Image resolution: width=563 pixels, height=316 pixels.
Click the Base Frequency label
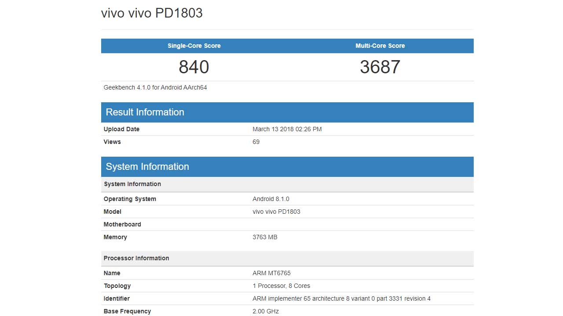pyautogui.click(x=127, y=311)
